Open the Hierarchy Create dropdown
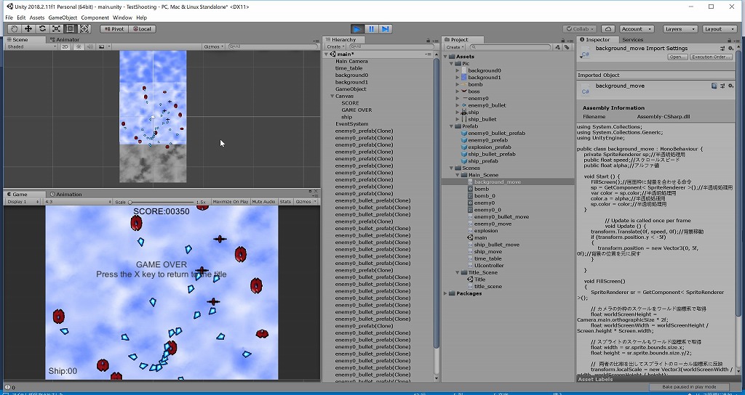This screenshot has width=745, height=395. click(x=335, y=47)
